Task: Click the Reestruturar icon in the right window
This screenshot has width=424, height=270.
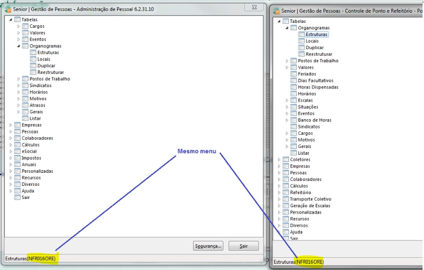Action: pos(302,54)
